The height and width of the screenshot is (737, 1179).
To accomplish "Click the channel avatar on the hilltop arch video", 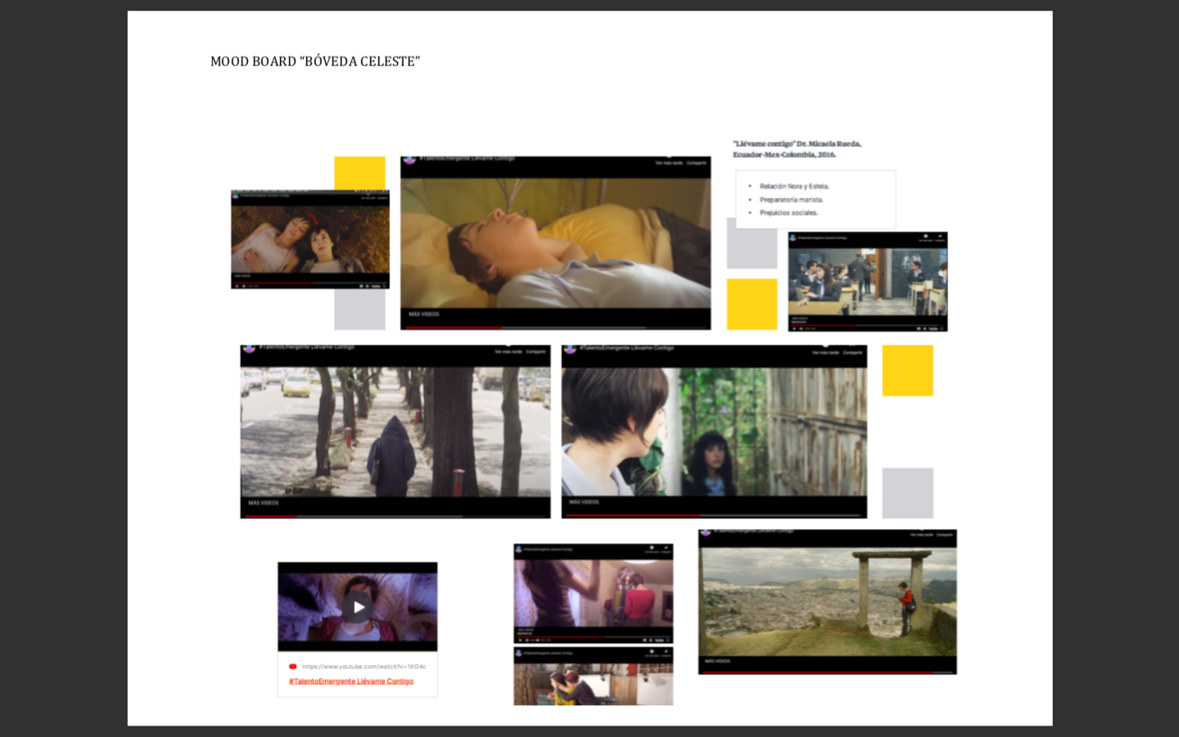I will [706, 532].
